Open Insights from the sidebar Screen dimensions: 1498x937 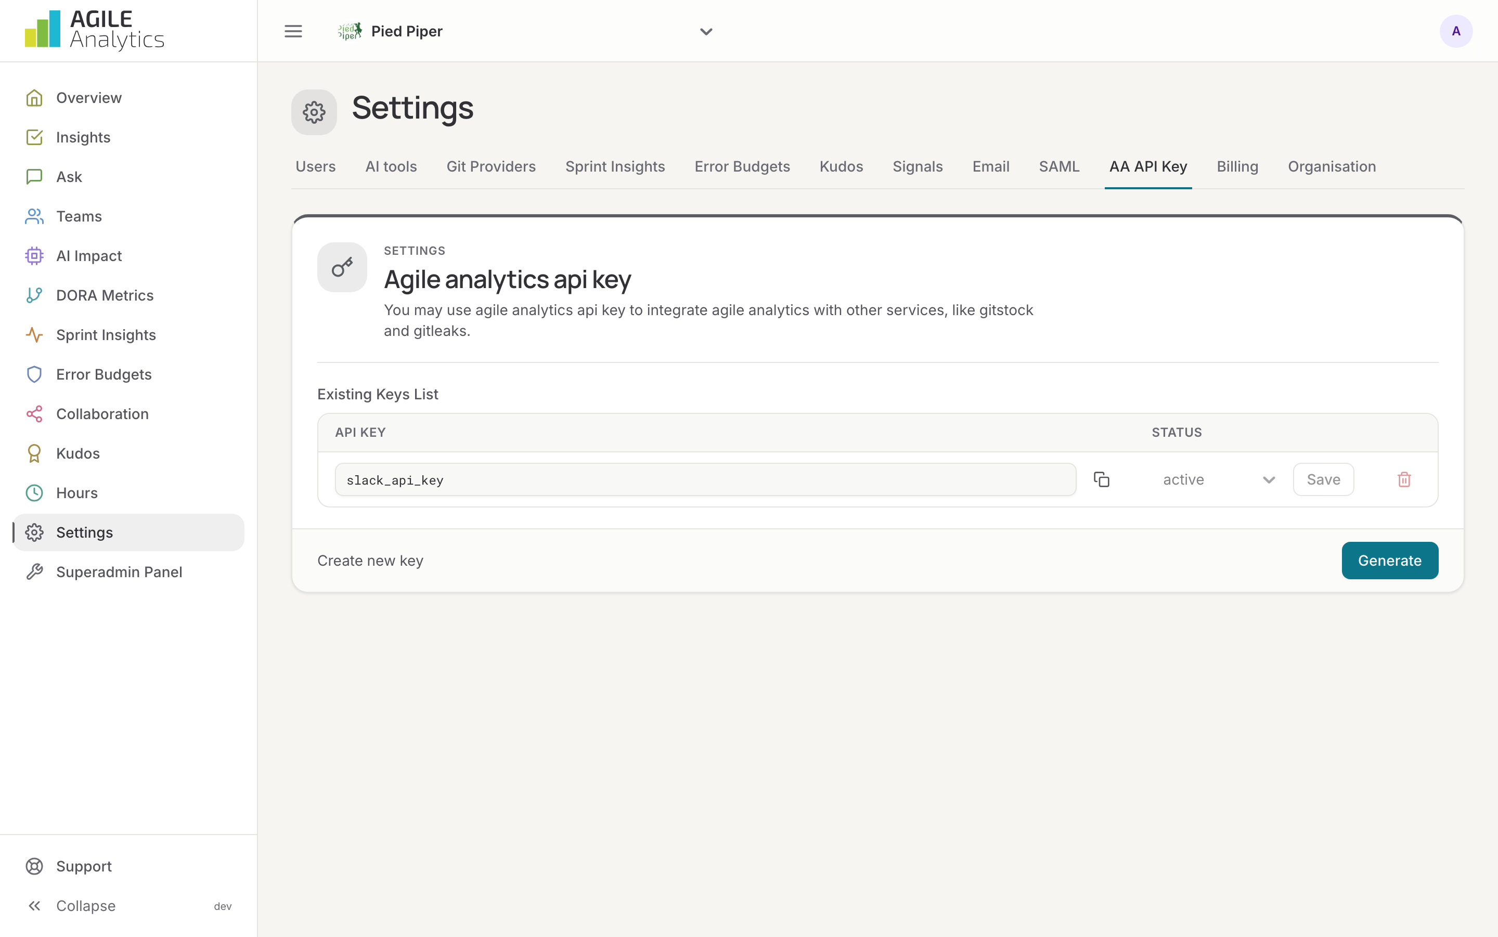coord(128,137)
